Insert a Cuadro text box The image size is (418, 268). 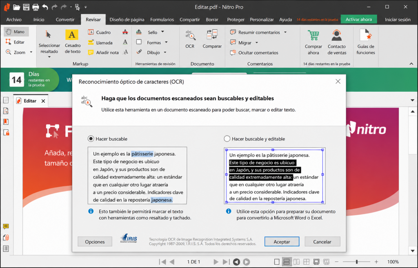(99, 32)
